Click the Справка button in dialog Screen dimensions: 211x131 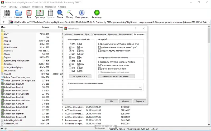pos(140,101)
